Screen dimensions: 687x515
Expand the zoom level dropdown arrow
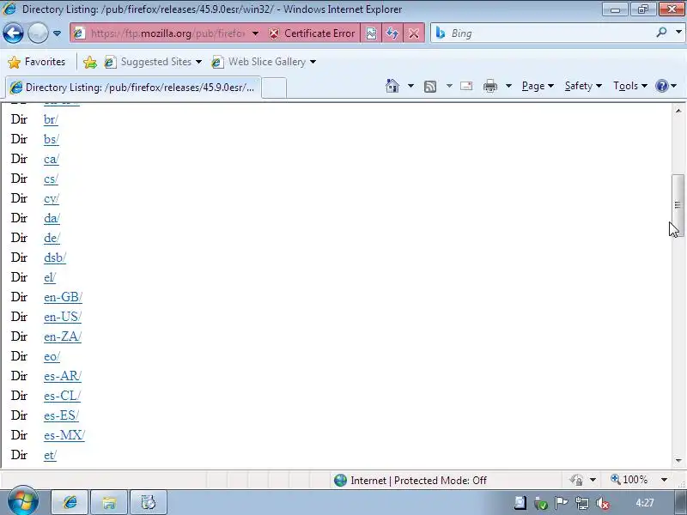point(664,480)
